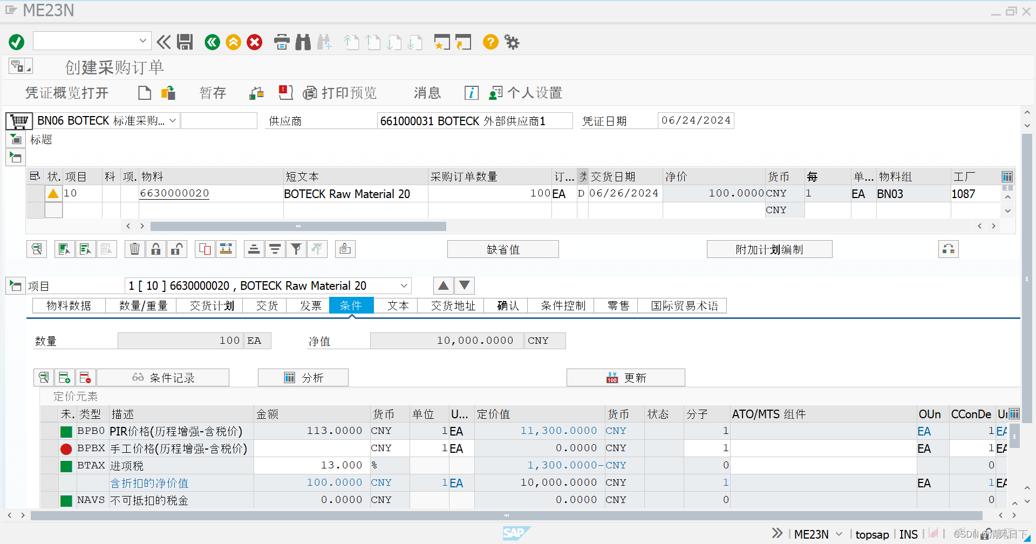
Task: Click the item detail magnifier icon
Action: [37, 249]
